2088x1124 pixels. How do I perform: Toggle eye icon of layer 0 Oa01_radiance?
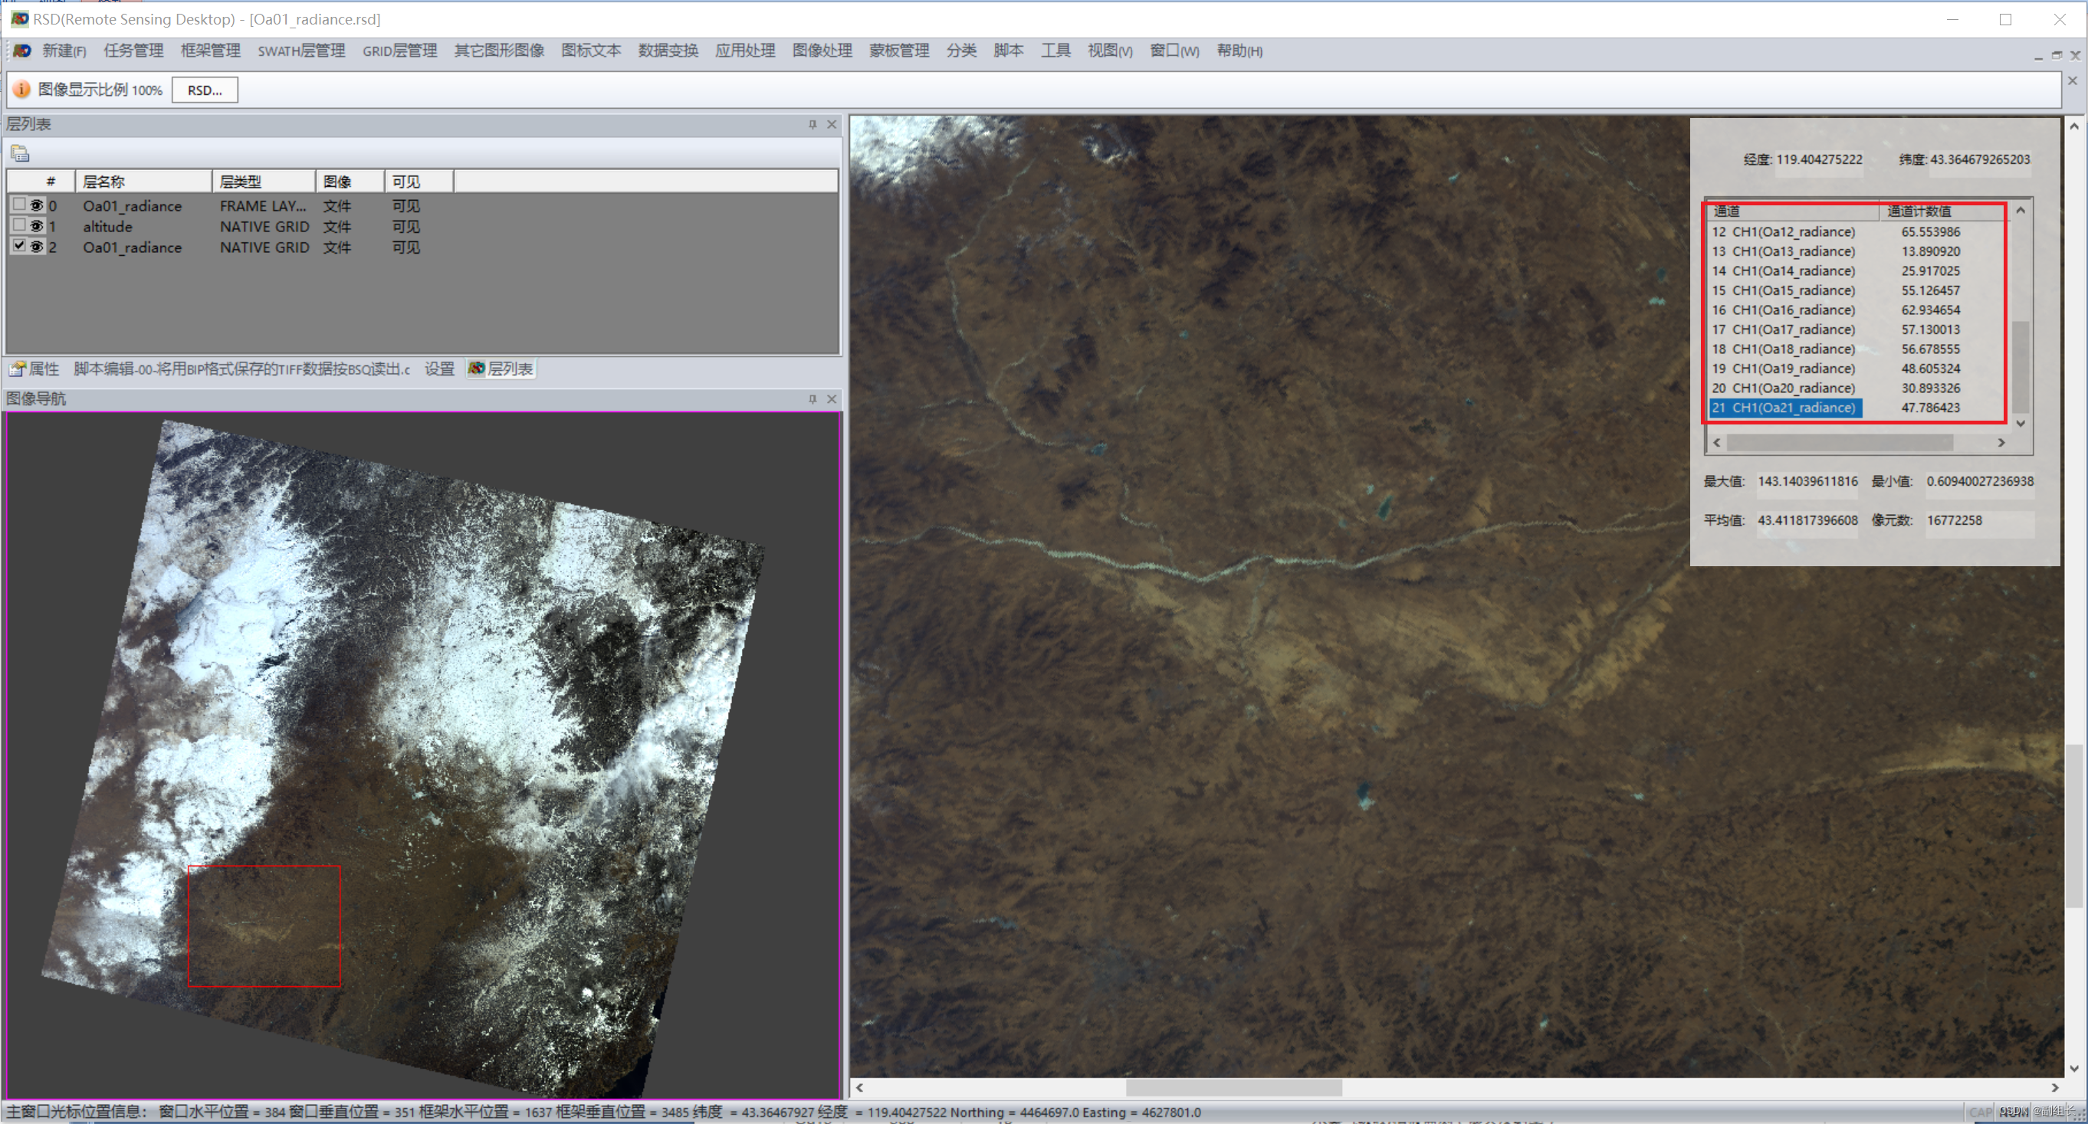pos(37,206)
